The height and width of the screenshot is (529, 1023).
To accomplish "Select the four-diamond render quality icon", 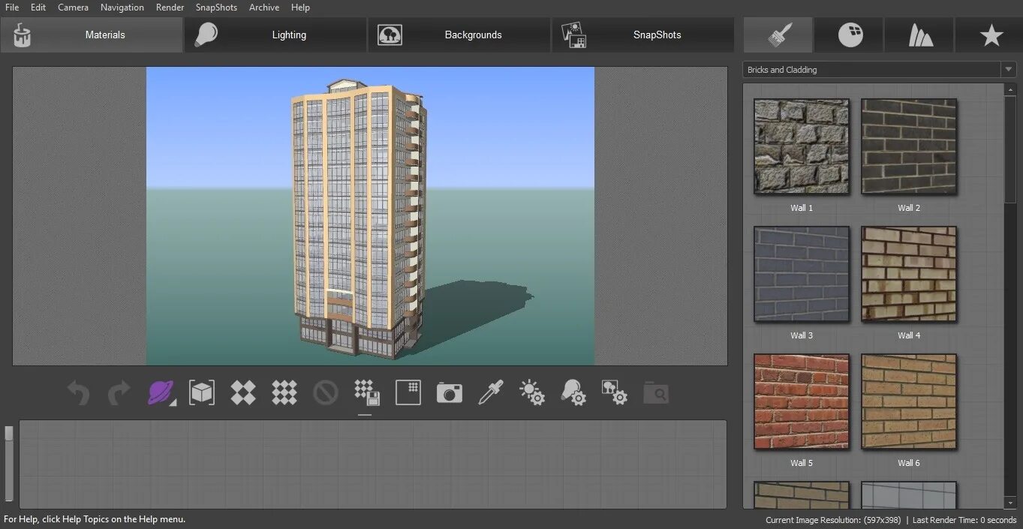I will [243, 392].
